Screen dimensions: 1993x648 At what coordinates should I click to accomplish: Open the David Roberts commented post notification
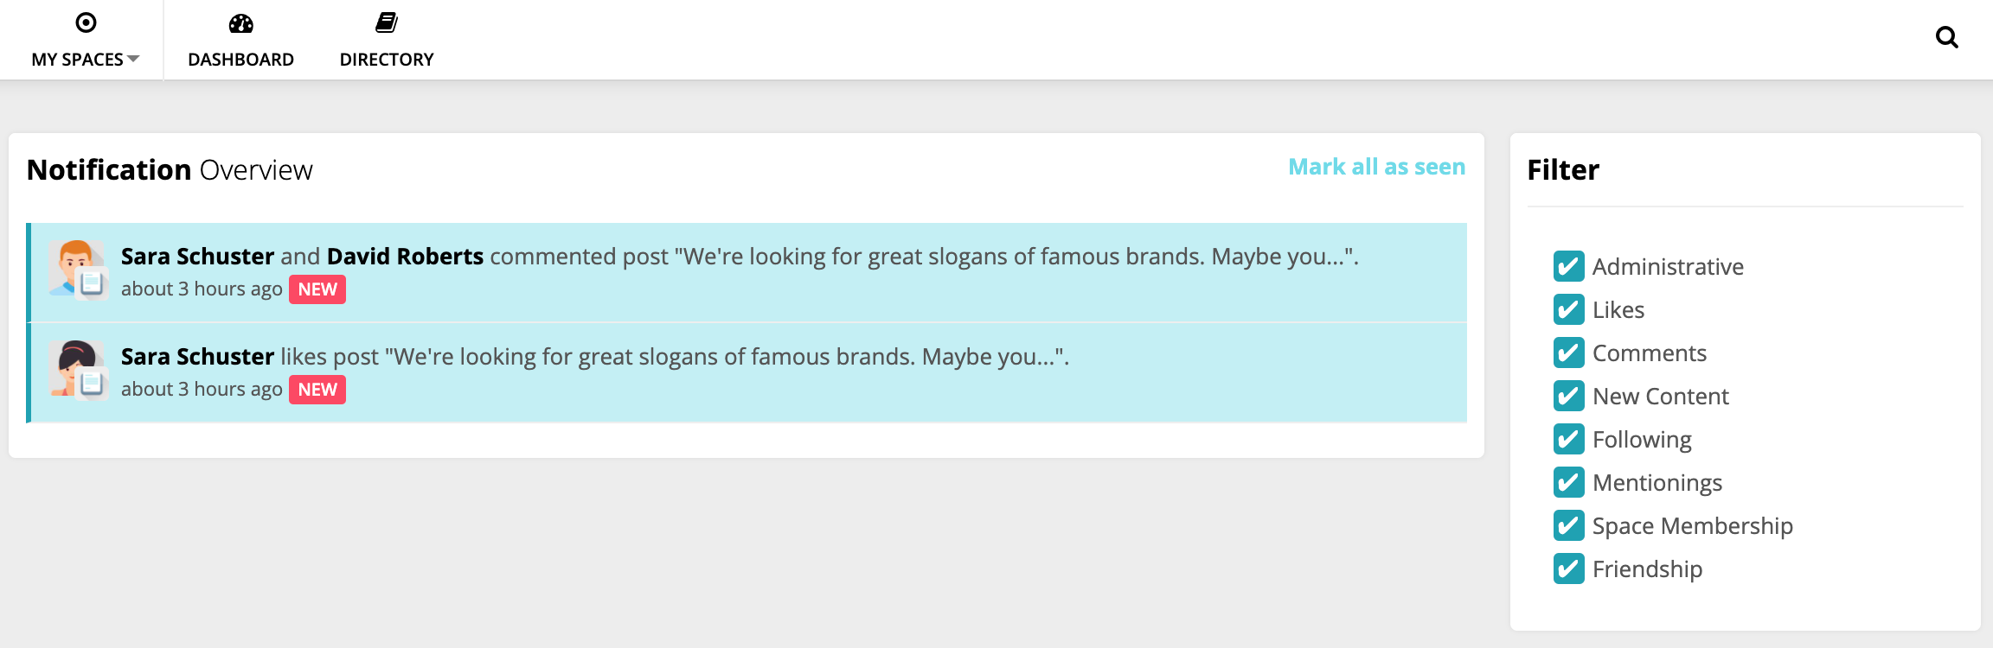748,272
